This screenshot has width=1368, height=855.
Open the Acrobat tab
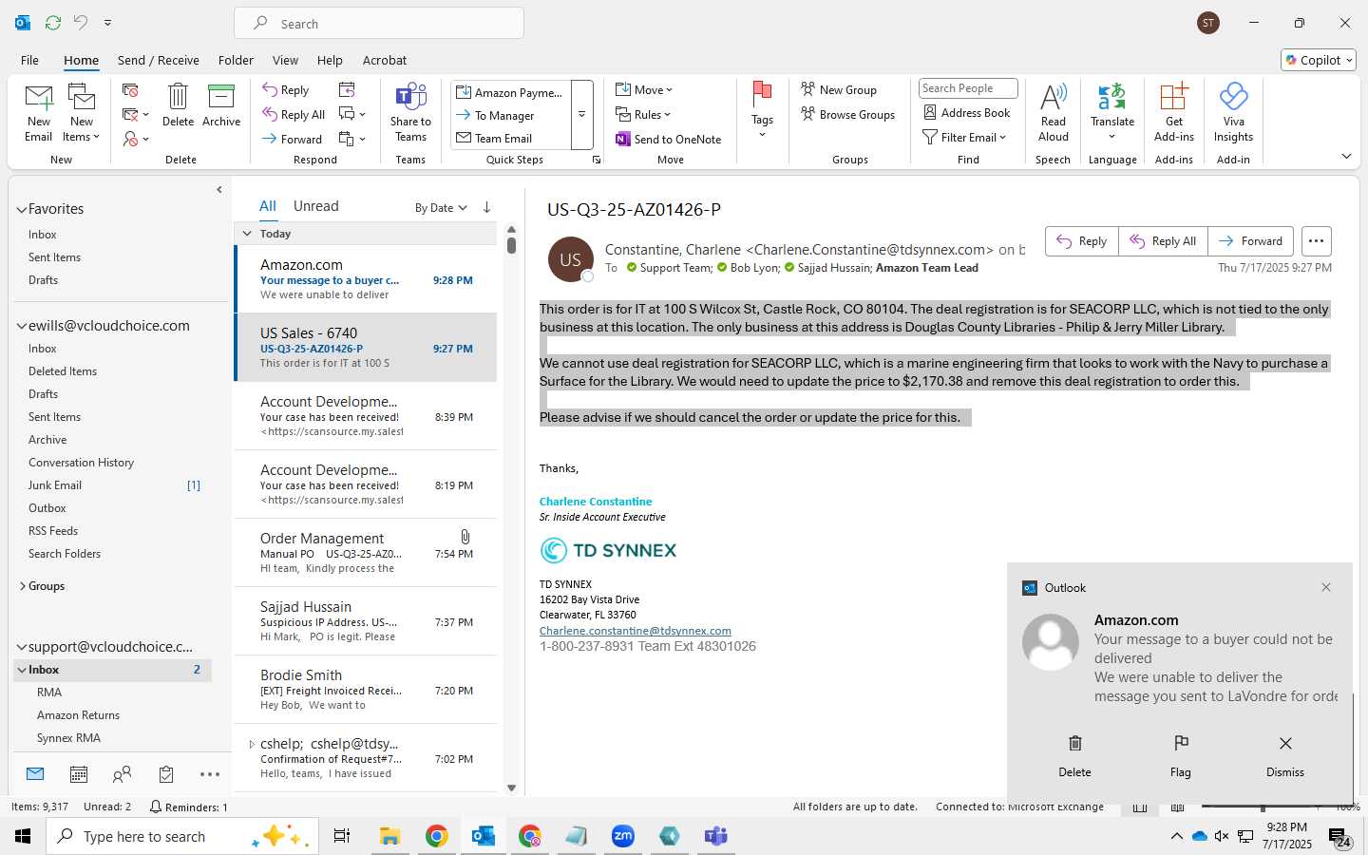[385, 60]
